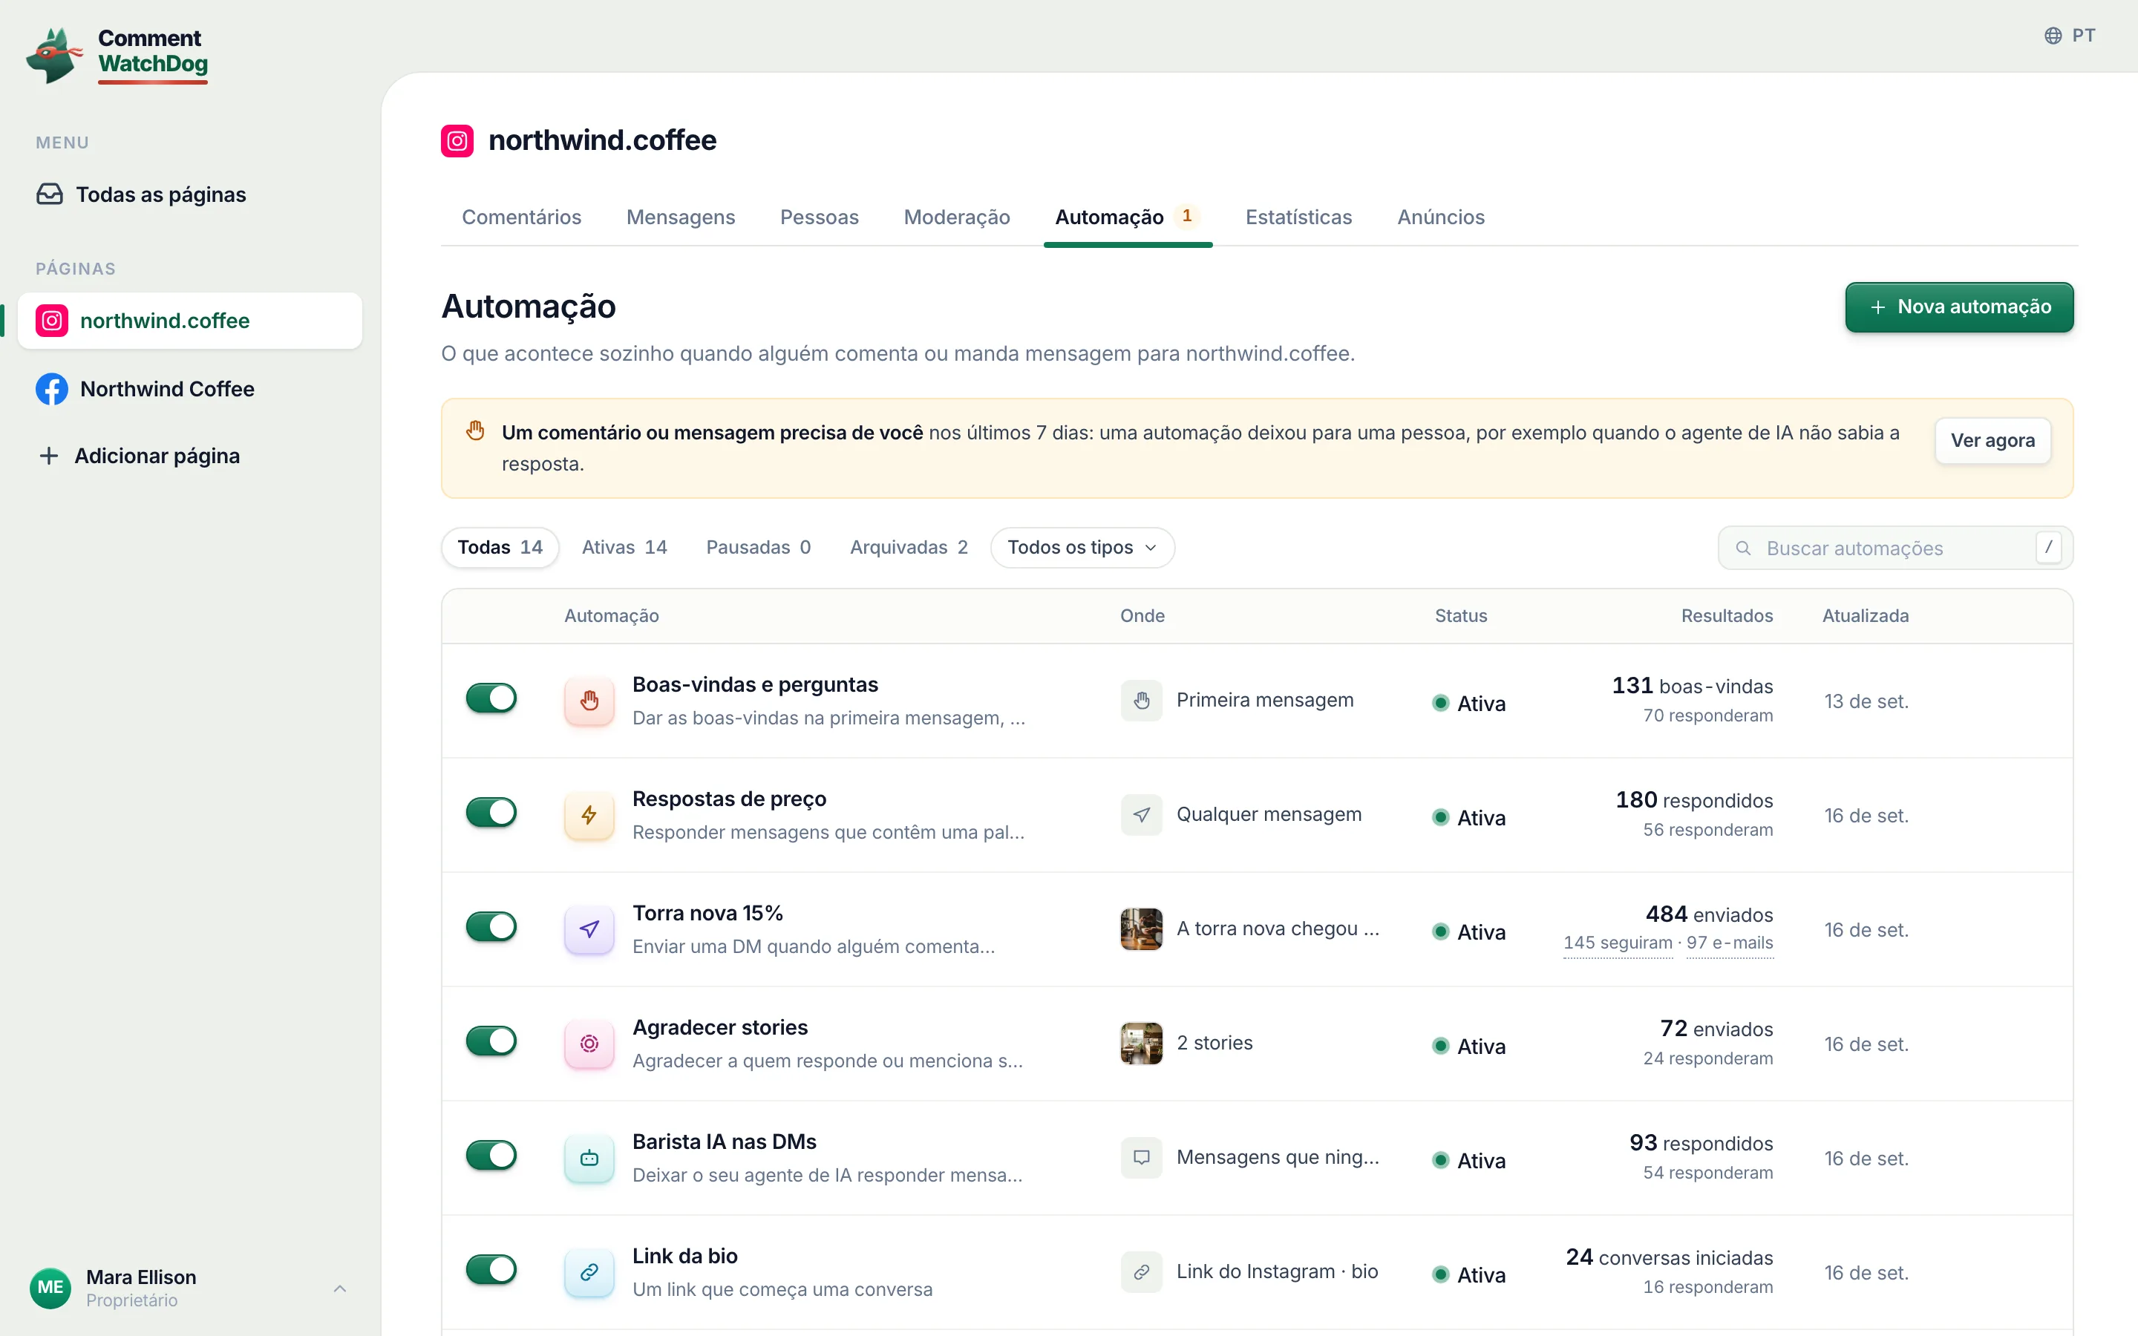Viewport: 2138px width, 1336px height.
Task: Switch off Agradecer stories automation
Action: pos(491,1041)
